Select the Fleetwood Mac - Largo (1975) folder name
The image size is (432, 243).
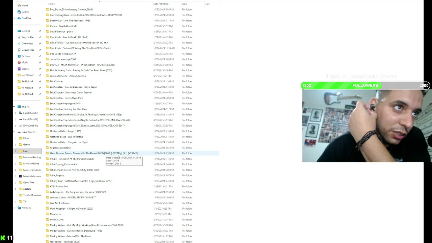tap(65, 131)
